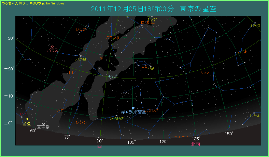Image resolution: width=269 pixels, height=157 pixels.
Task: Click the Mizar (ミザール) star
Action: pyautogui.click(x=254, y=113)
